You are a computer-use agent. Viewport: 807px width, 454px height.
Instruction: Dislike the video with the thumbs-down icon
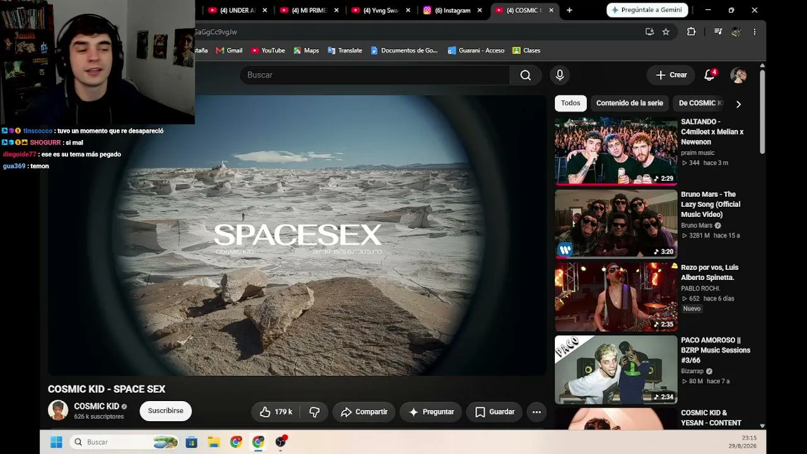[x=315, y=412]
